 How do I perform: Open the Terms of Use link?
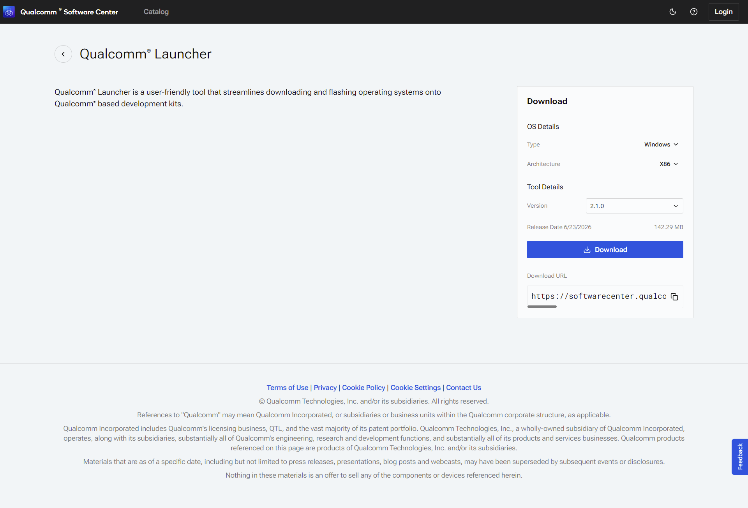click(x=287, y=388)
